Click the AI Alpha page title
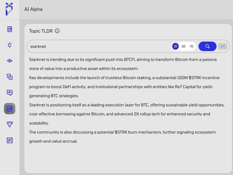This screenshot has height=175, width=233. (33, 9)
